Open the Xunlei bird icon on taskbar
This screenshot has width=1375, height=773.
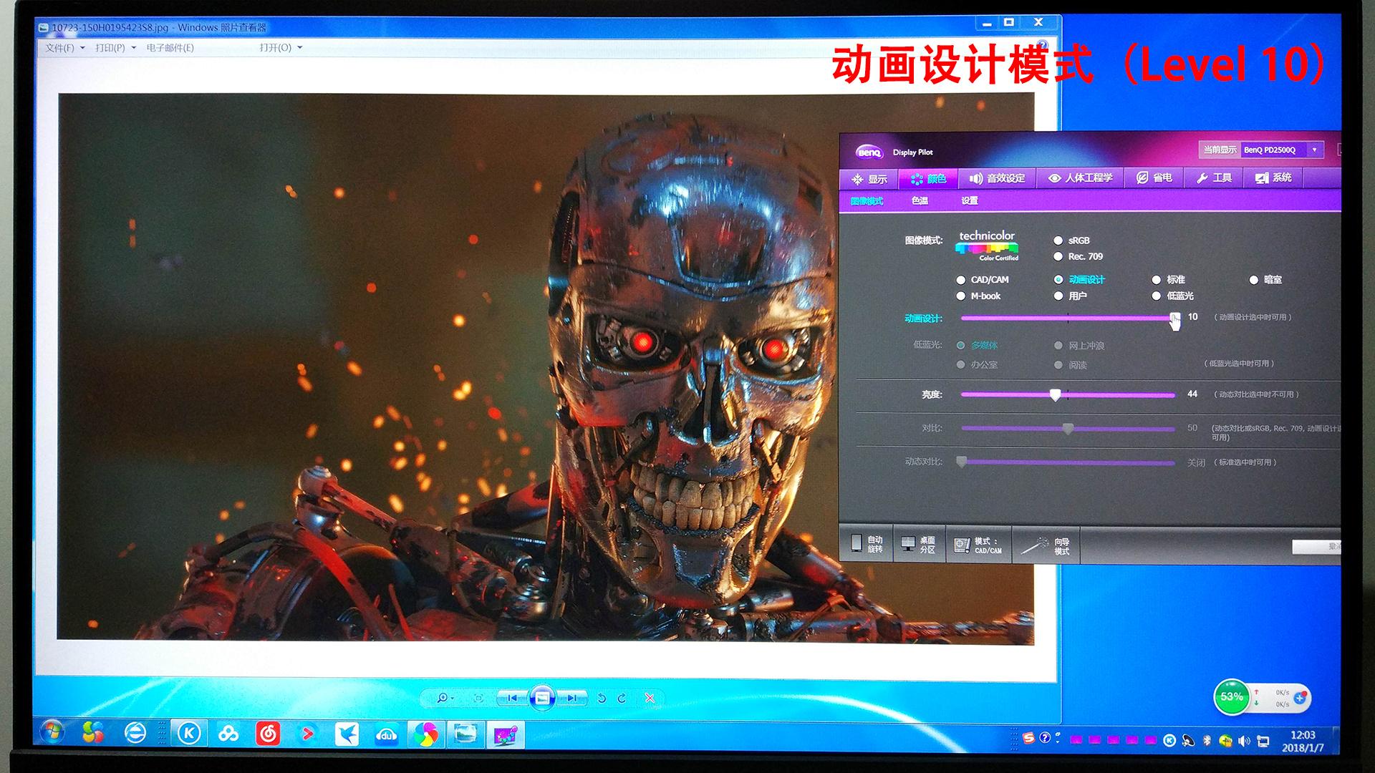[347, 734]
